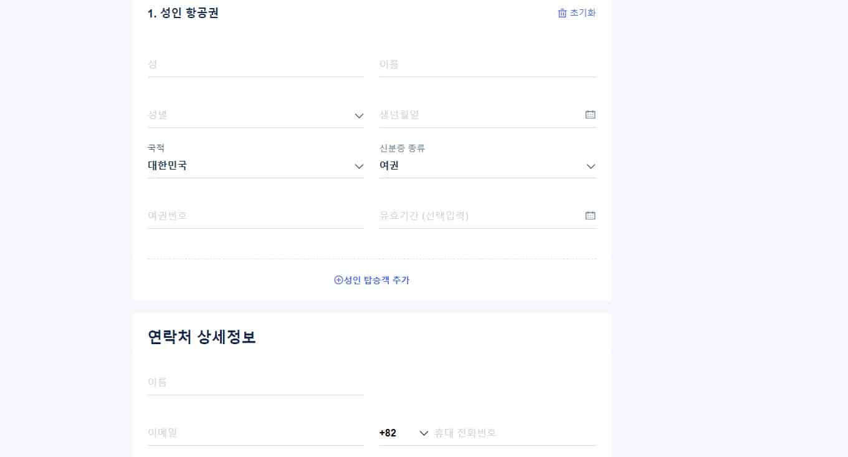Focus the passenger 이름 field beside 성

(487, 64)
